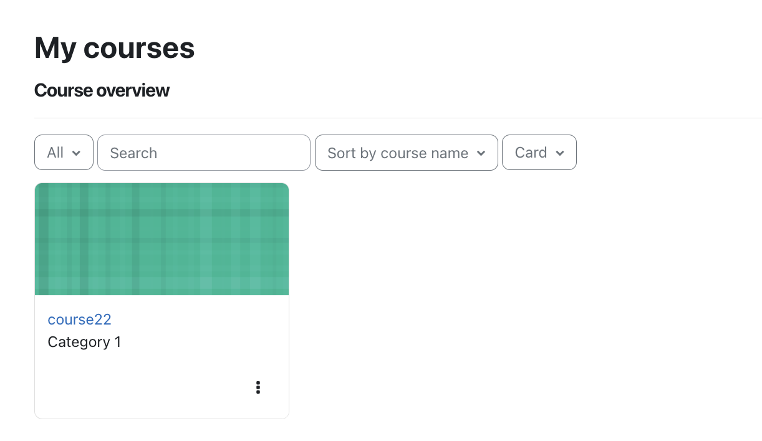
Task: Open the course22 course link
Action: (x=79, y=320)
